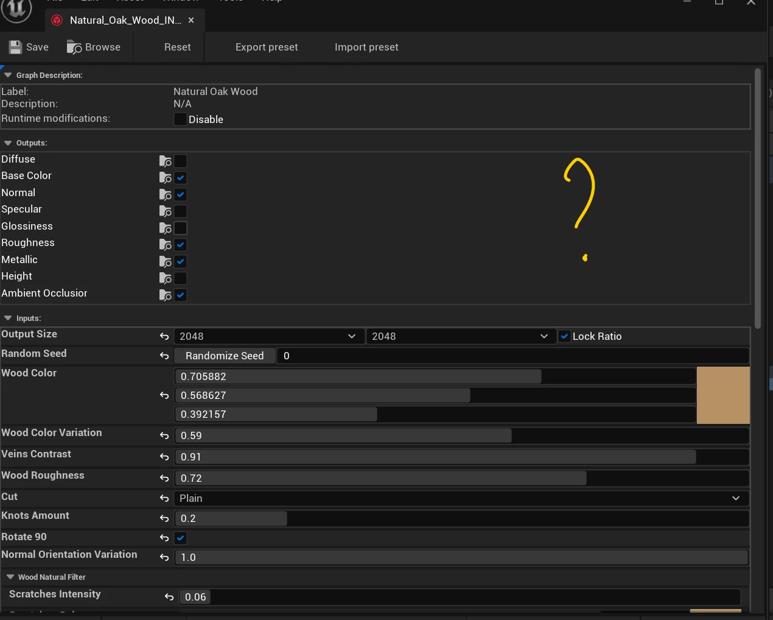Click the Save disk icon
Image resolution: width=773 pixels, height=620 pixels.
pos(15,47)
